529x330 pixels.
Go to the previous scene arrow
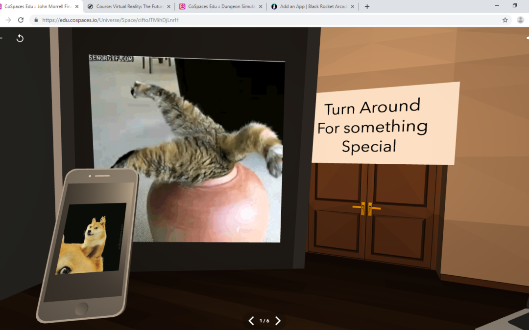(251, 321)
